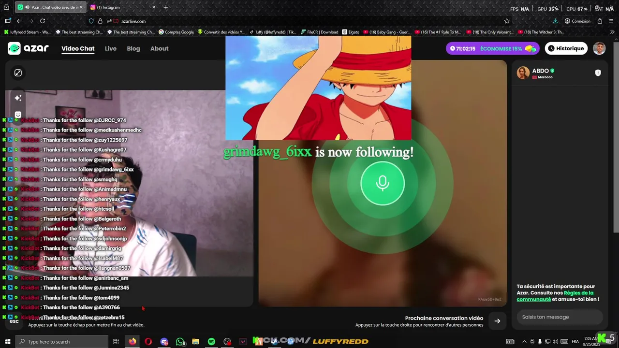The width and height of the screenshot is (619, 348).
Task: Open the Historique button
Action: pos(566,48)
